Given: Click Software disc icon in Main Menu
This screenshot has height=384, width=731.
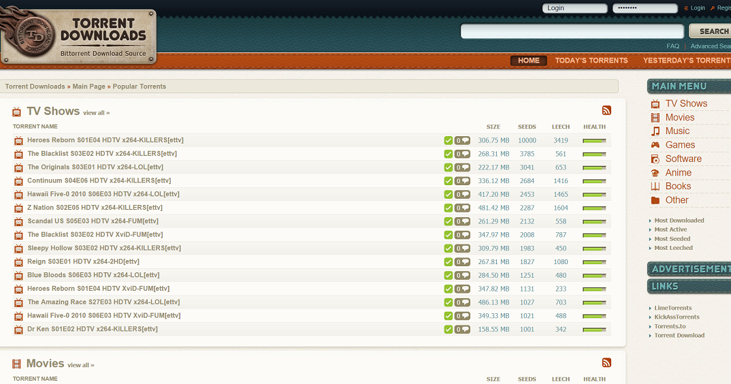Looking at the screenshot, I should (655, 159).
